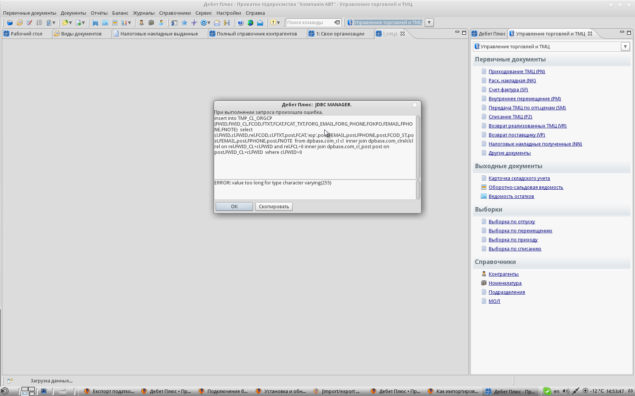Open the perspective dropdown arrow in toolbar

(429, 23)
